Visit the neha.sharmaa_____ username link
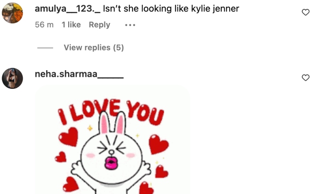The width and height of the screenshot is (310, 194). (x=79, y=74)
